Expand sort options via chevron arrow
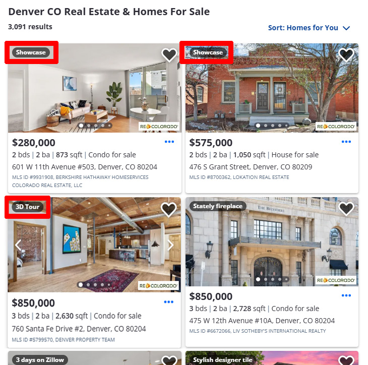The width and height of the screenshot is (368, 365). pyautogui.click(x=346, y=28)
